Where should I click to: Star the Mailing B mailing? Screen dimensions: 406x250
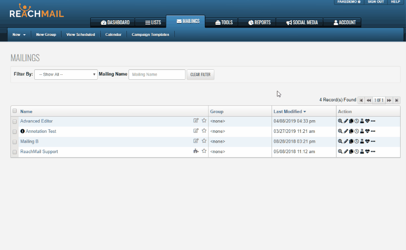click(x=204, y=141)
